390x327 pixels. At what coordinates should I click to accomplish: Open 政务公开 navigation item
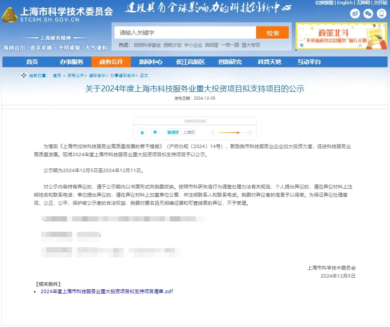click(111, 62)
